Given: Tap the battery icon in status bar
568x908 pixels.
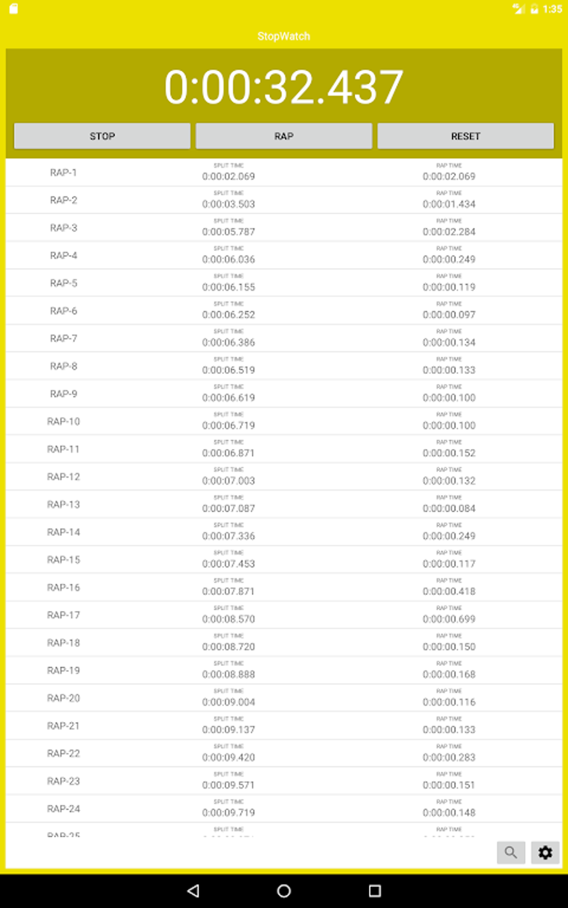Looking at the screenshot, I should point(534,9).
